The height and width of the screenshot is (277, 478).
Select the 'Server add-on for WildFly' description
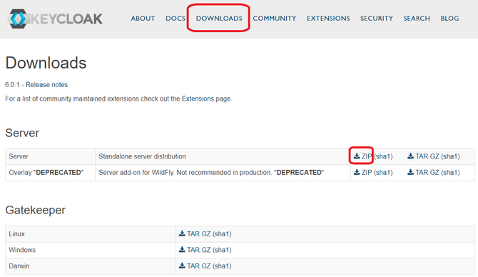click(211, 172)
